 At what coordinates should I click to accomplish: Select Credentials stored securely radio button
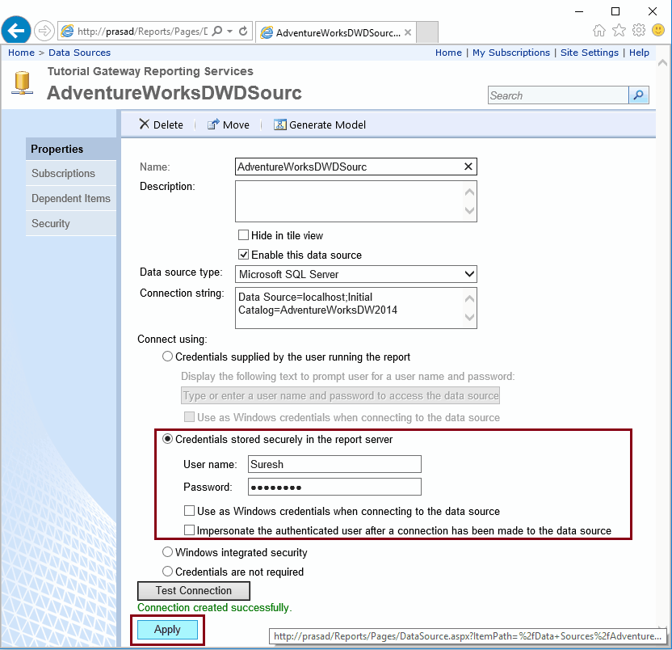[x=167, y=439]
